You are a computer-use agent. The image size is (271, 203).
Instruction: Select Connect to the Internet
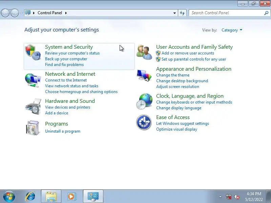66,80
